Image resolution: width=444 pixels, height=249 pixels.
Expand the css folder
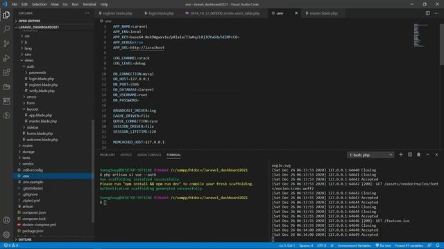pyautogui.click(x=27, y=36)
